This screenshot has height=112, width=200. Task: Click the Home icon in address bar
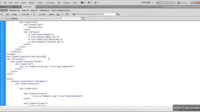point(9,19)
